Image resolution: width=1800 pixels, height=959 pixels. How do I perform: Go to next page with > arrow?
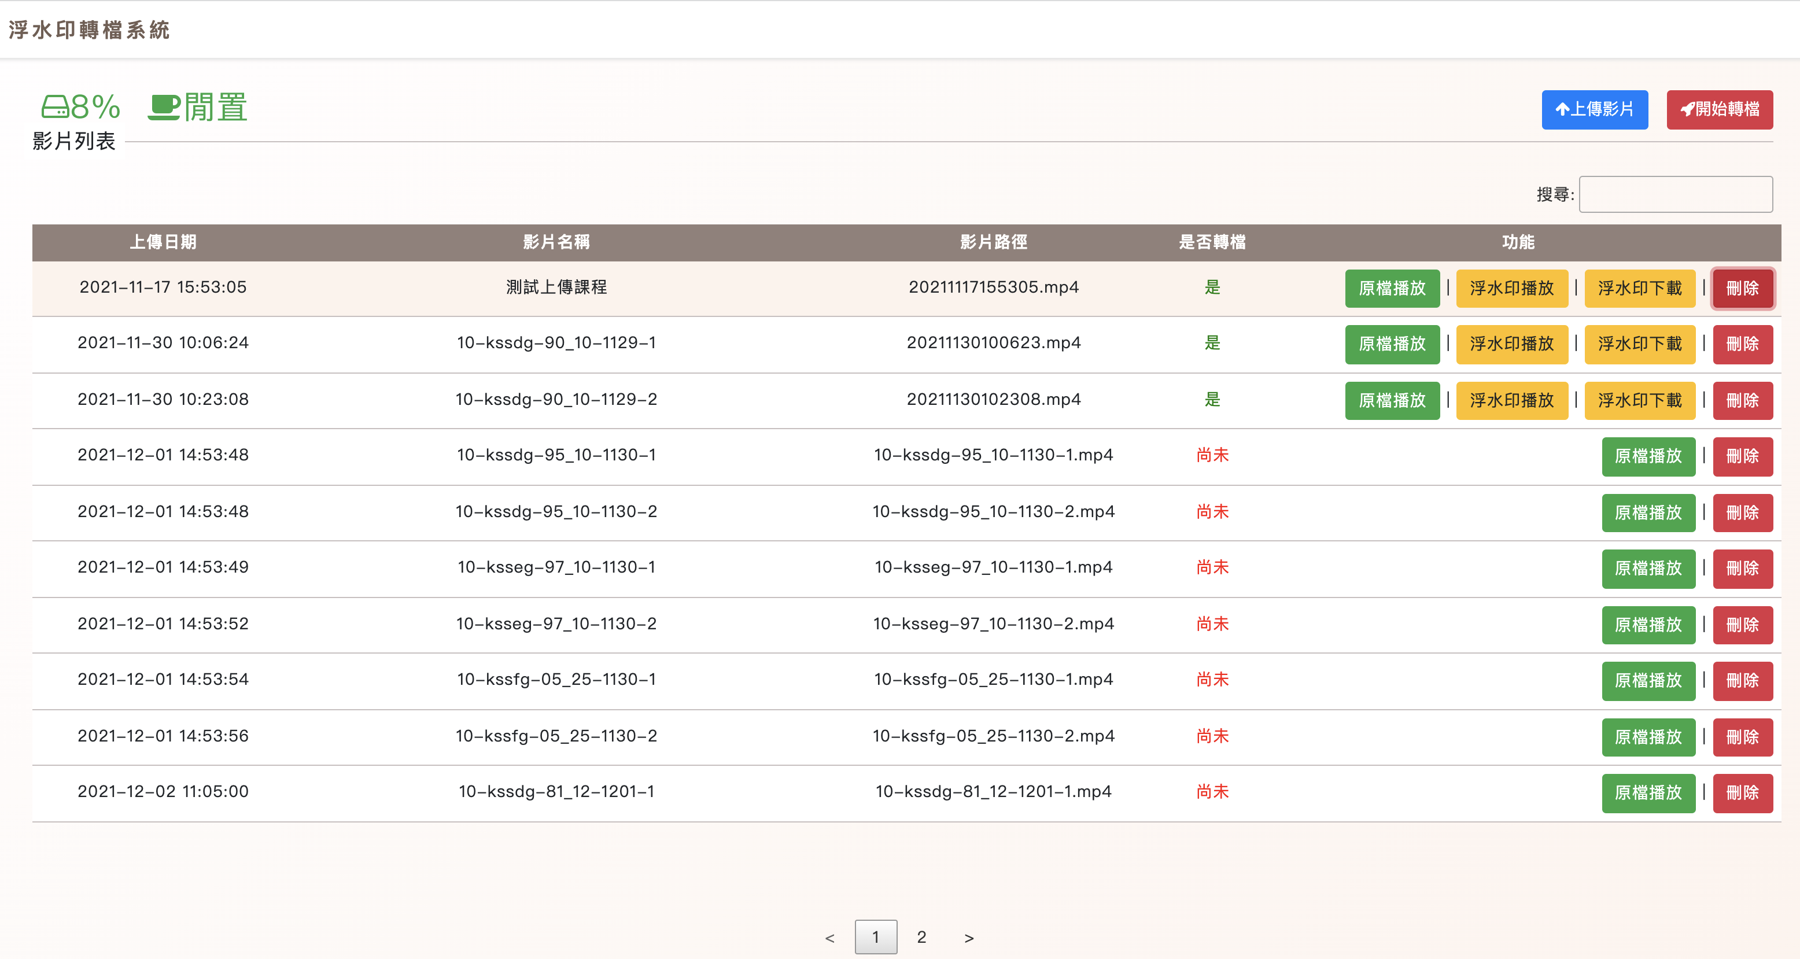point(968,938)
